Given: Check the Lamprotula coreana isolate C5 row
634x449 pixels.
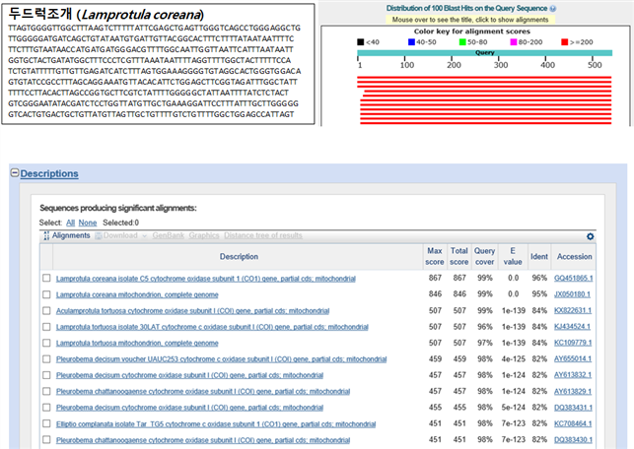Looking at the screenshot, I should pyautogui.click(x=46, y=278).
